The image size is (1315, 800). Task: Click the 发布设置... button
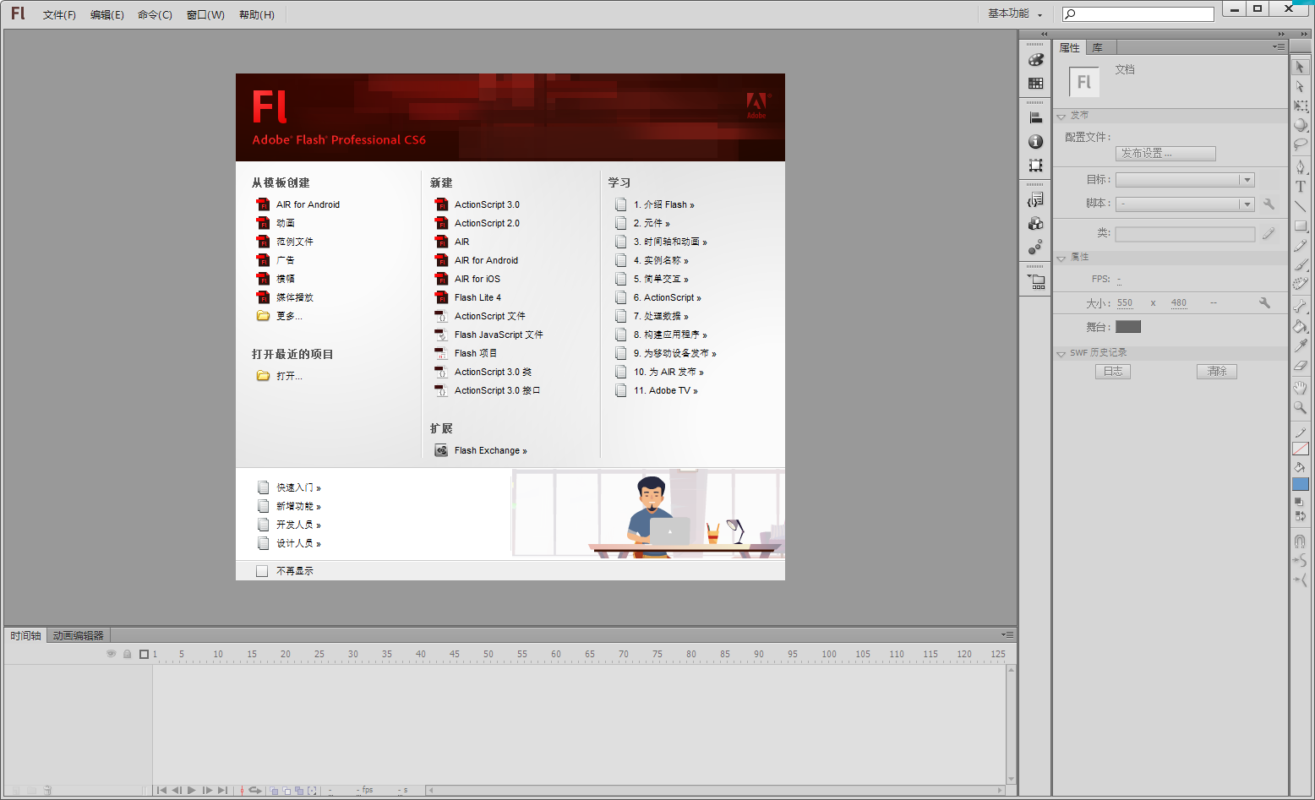[x=1165, y=154]
